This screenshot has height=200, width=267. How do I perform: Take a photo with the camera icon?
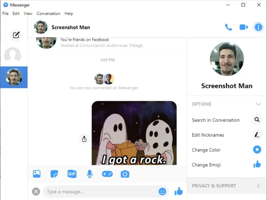point(125,174)
